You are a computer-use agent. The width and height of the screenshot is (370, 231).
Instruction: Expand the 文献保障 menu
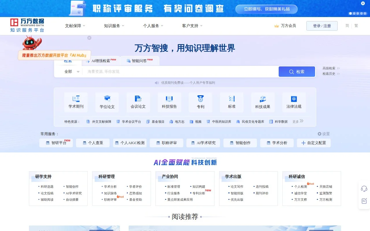[x=75, y=26]
